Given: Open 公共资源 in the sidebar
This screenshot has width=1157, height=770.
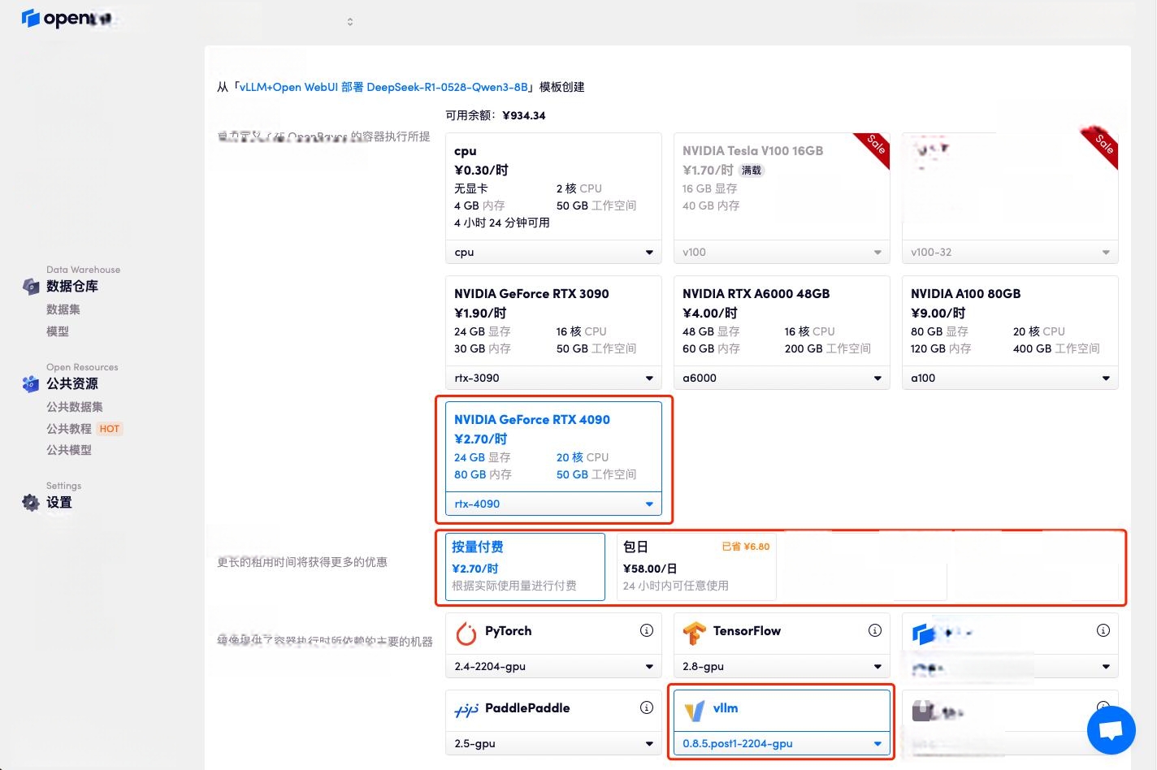Looking at the screenshot, I should pyautogui.click(x=72, y=383).
